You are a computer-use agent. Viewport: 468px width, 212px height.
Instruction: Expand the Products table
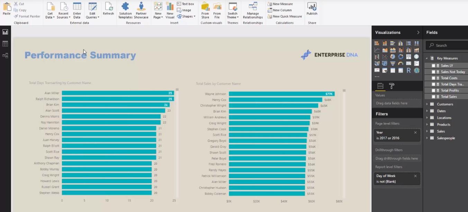coord(427,124)
